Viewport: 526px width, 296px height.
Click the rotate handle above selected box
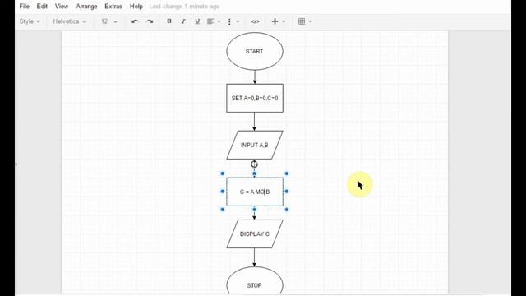(254, 164)
